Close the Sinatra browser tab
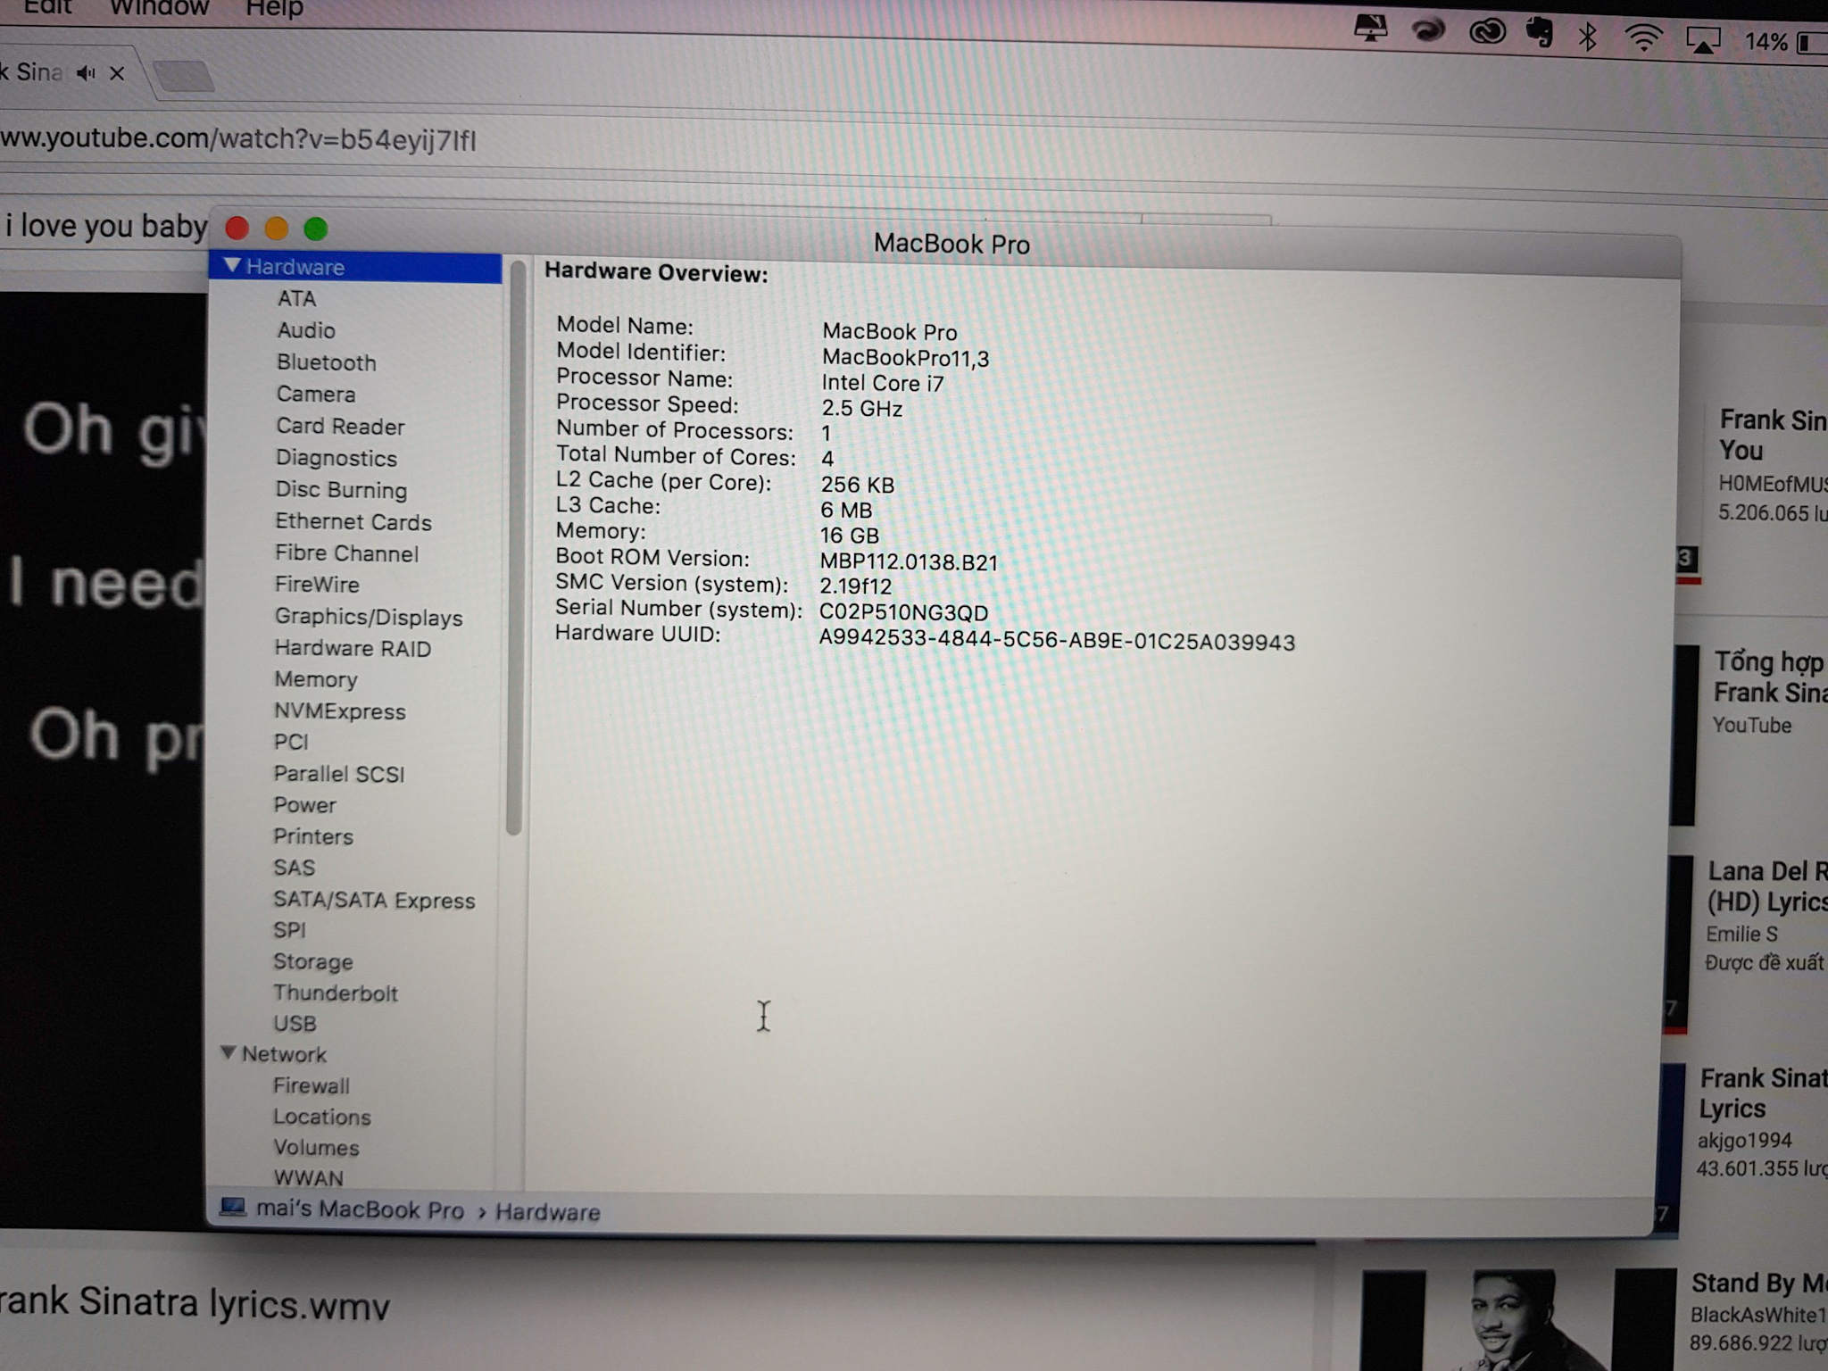The width and height of the screenshot is (1828, 1371). click(x=117, y=74)
